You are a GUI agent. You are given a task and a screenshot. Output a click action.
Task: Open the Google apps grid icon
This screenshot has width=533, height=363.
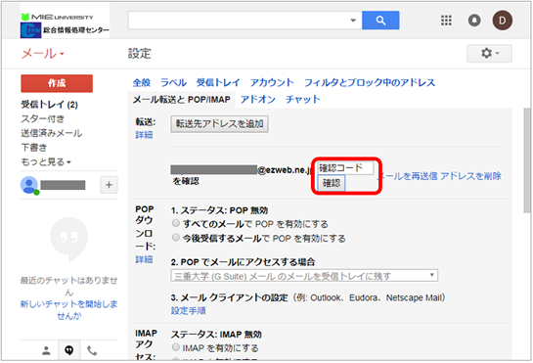click(x=446, y=21)
